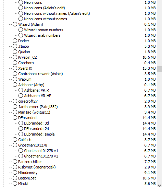Click the 1.8 MB size of Qualan
This screenshot has height=187, width=162.
tap(150, 52)
